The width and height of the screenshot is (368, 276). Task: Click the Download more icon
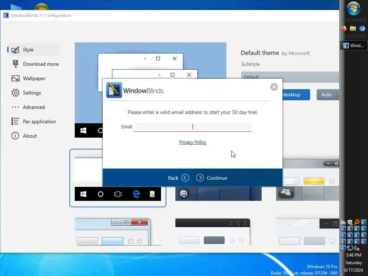click(x=15, y=64)
